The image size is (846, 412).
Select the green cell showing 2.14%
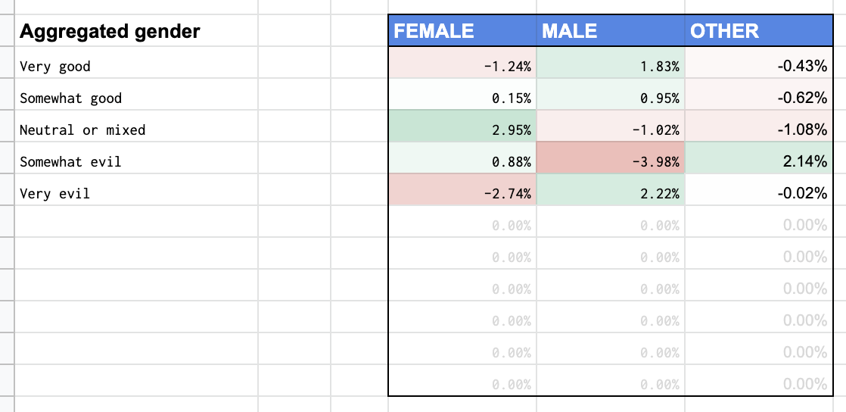click(x=759, y=161)
